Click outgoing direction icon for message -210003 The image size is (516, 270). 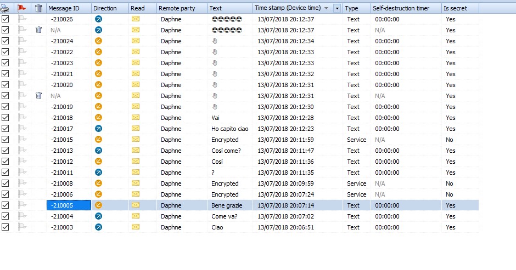pyautogui.click(x=98, y=227)
